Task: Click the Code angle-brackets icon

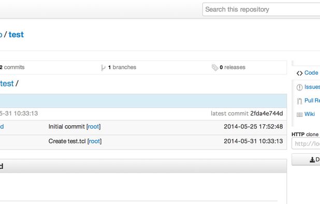Action: (299, 73)
